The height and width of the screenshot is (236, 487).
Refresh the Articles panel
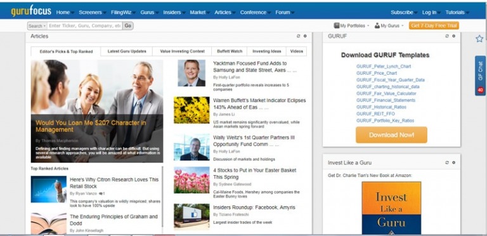299,36
